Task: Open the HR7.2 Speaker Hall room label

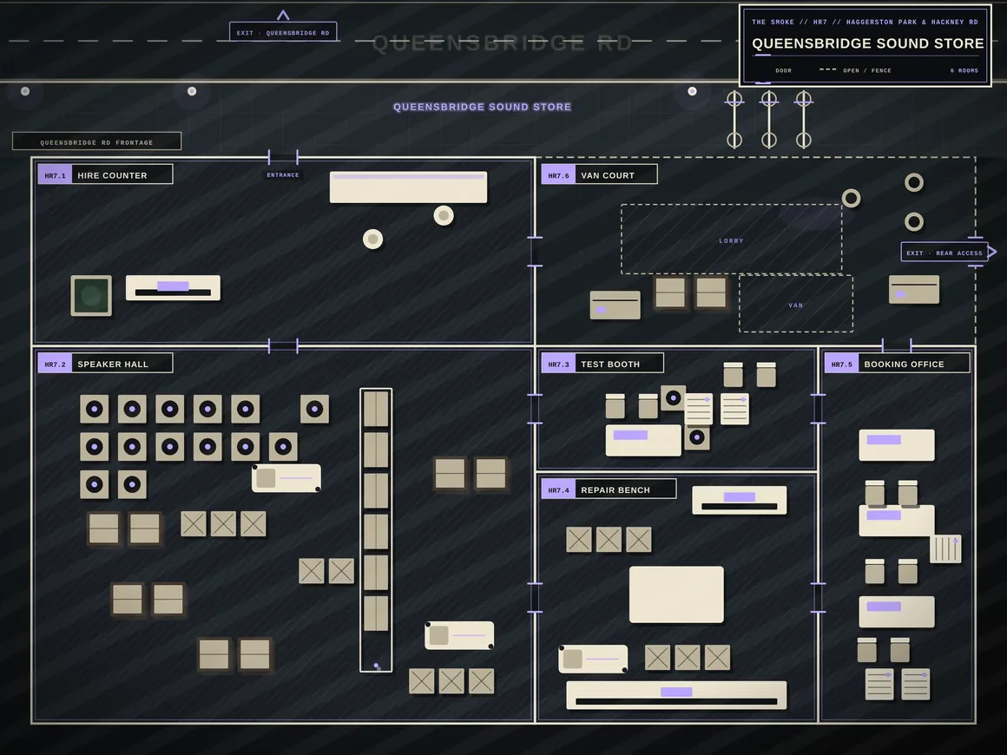Action: point(105,364)
